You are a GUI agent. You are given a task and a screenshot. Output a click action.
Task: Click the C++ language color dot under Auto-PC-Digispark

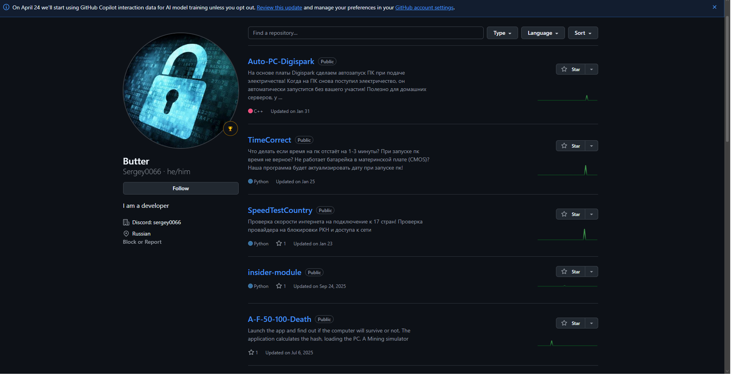[x=250, y=111]
